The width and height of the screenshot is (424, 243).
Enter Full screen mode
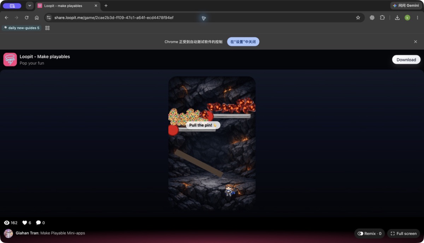point(404,233)
